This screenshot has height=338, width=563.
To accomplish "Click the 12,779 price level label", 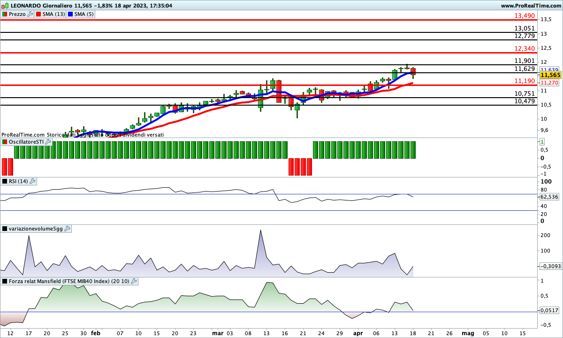I will (525, 36).
